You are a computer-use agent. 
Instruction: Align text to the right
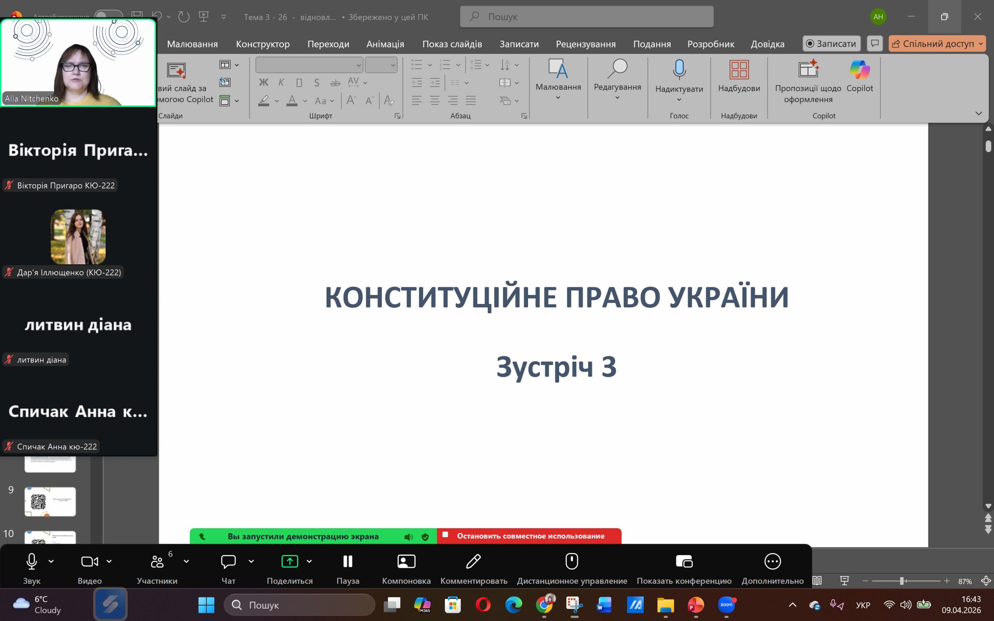point(453,100)
